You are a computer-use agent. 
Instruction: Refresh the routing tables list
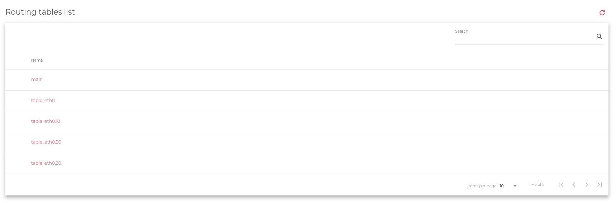(602, 13)
